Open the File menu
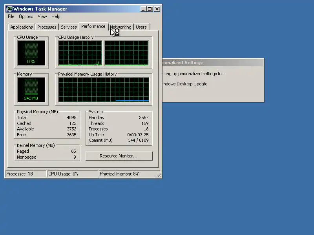 tap(11, 16)
